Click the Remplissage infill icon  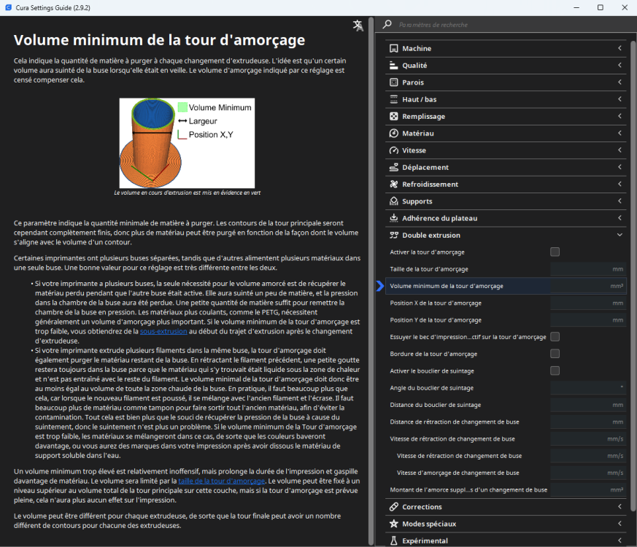[x=394, y=117]
